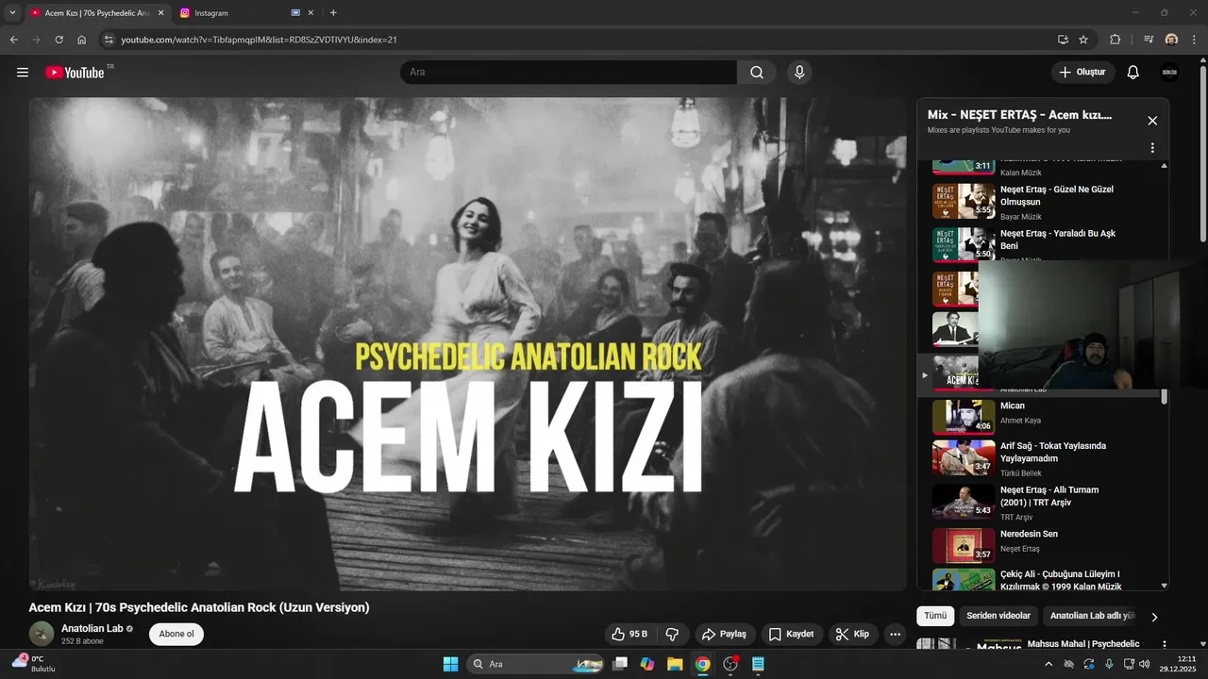Go back in browser history
Viewport: 1208px width, 679px height.
click(13, 40)
